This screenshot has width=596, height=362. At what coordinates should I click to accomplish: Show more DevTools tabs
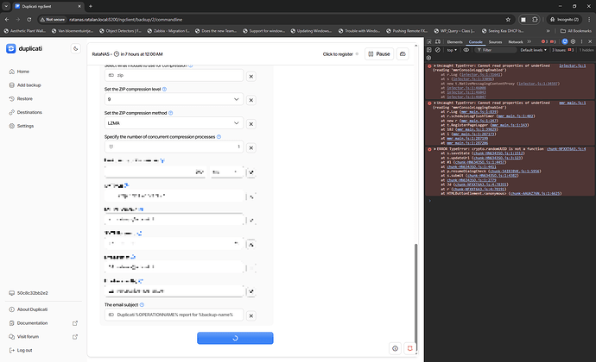(x=529, y=41)
